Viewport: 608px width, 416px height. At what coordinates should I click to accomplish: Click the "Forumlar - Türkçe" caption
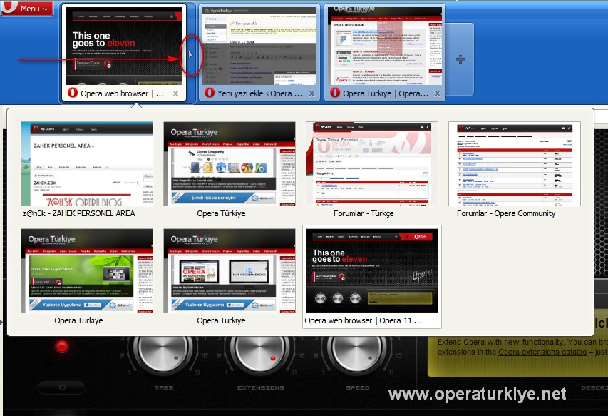point(364,213)
